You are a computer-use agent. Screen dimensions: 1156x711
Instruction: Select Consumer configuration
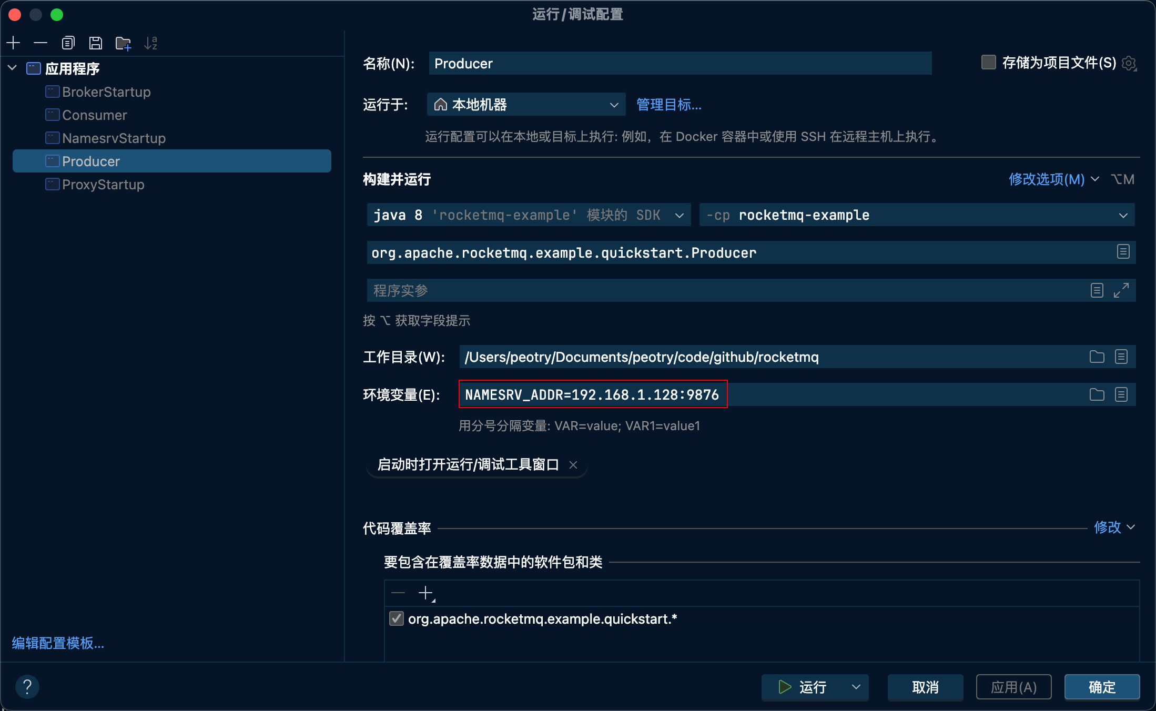pos(95,115)
